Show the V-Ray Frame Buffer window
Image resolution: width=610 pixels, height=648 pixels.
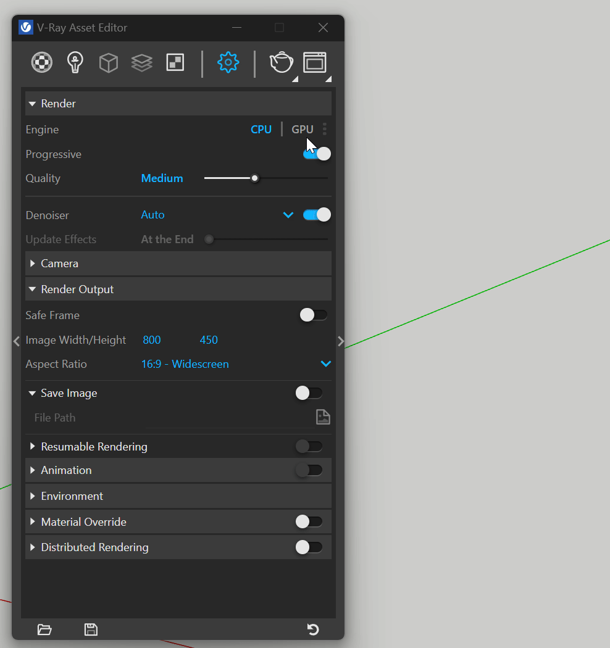coord(314,62)
